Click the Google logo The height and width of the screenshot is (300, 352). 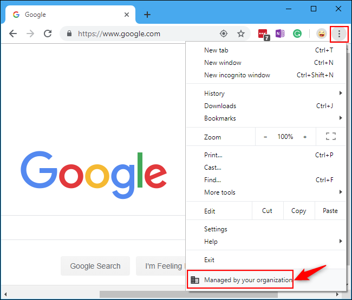(94, 175)
